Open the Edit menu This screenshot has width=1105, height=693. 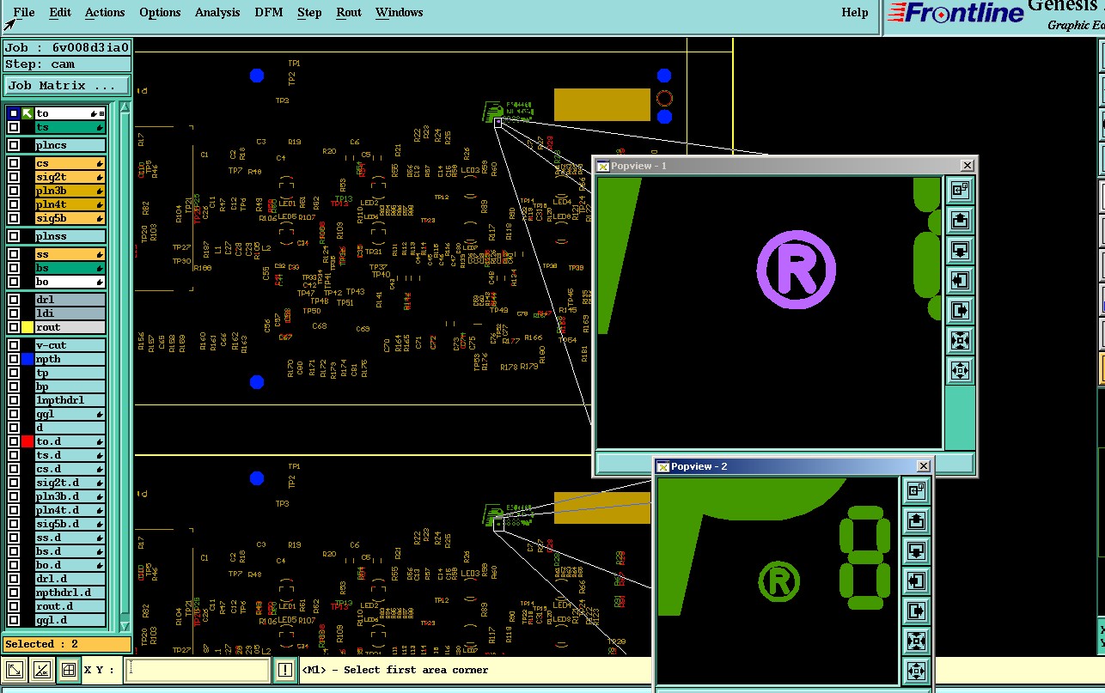[x=60, y=12]
